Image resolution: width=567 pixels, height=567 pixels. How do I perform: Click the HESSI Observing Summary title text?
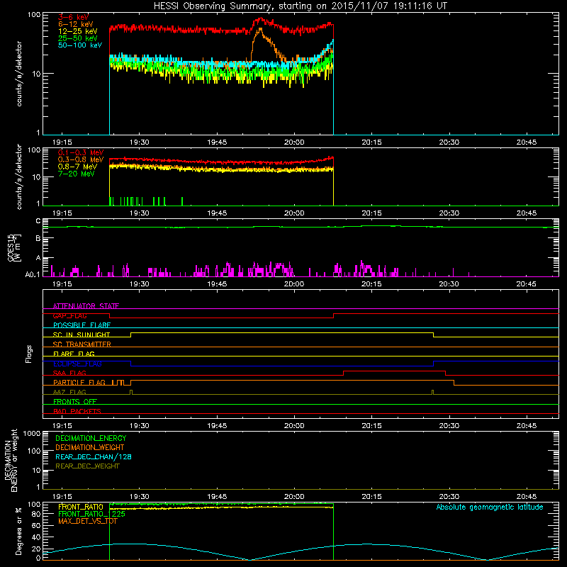[x=300, y=6]
